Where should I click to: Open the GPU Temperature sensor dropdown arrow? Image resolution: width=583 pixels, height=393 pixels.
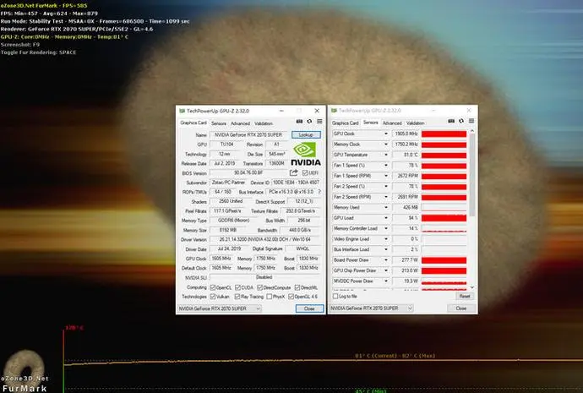pos(385,155)
